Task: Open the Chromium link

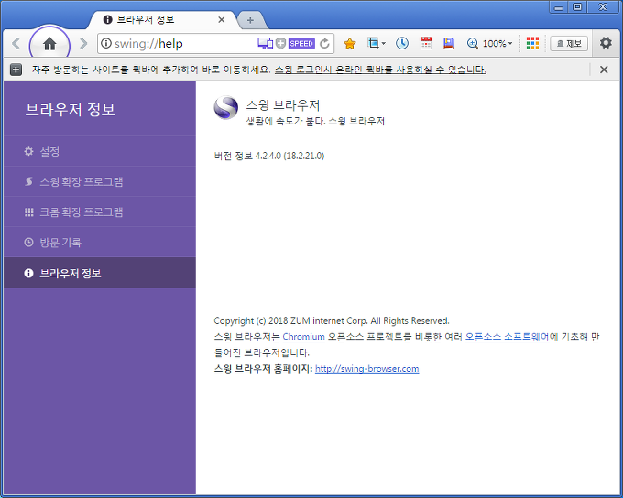Action: [x=303, y=337]
